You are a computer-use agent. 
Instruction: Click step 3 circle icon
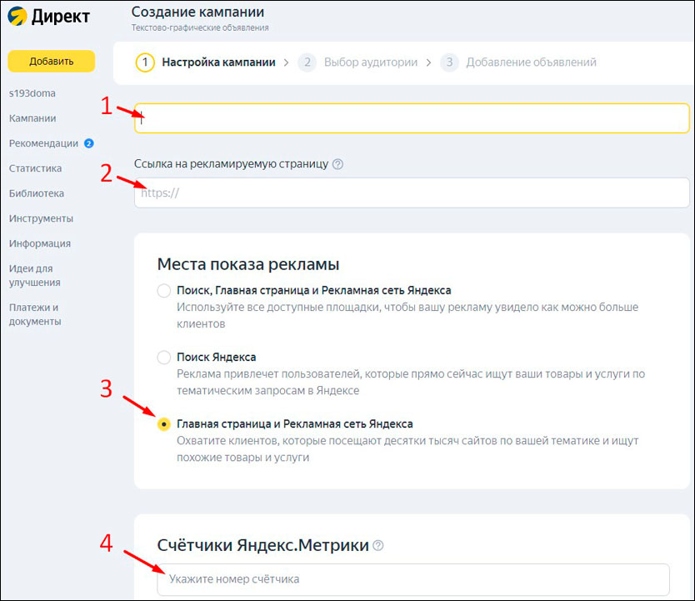coord(449,63)
